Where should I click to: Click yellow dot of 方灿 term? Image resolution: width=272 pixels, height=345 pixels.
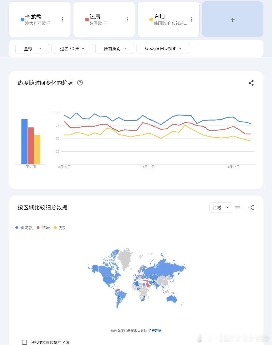[x=151, y=19]
